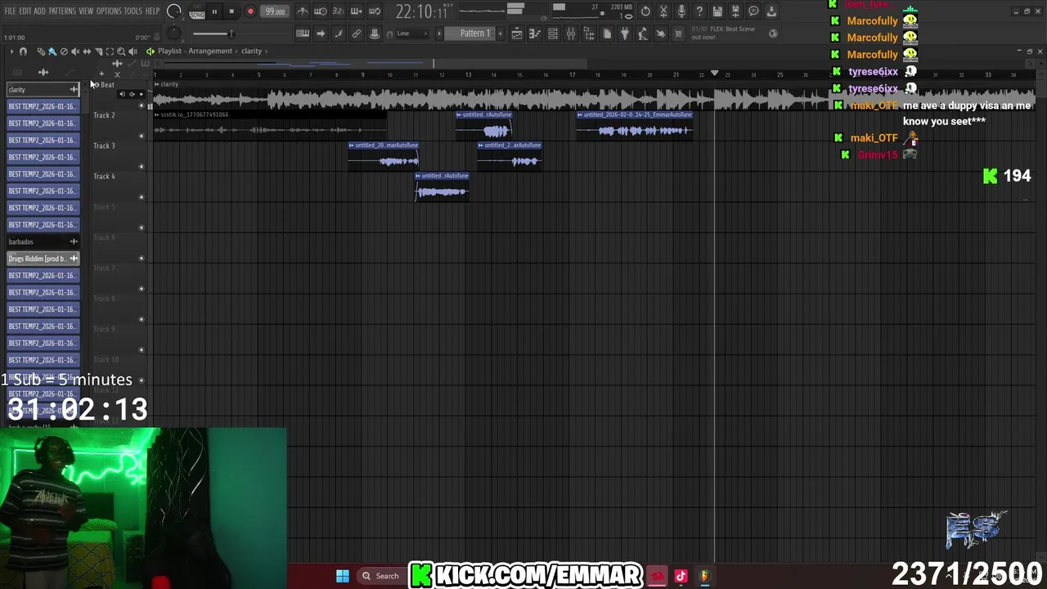Switch the PAT/SONG mode toggle
This screenshot has height=589, width=1047.
[x=197, y=11]
